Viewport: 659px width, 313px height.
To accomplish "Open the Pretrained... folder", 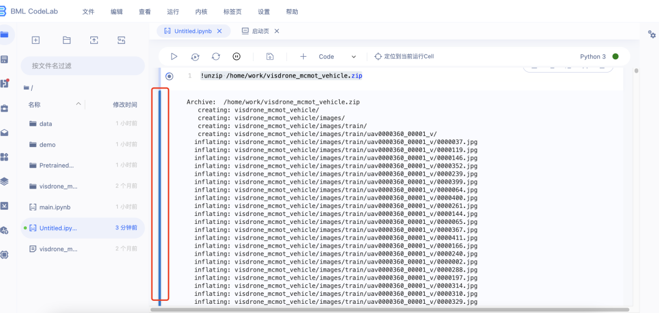I will tap(82, 165).
